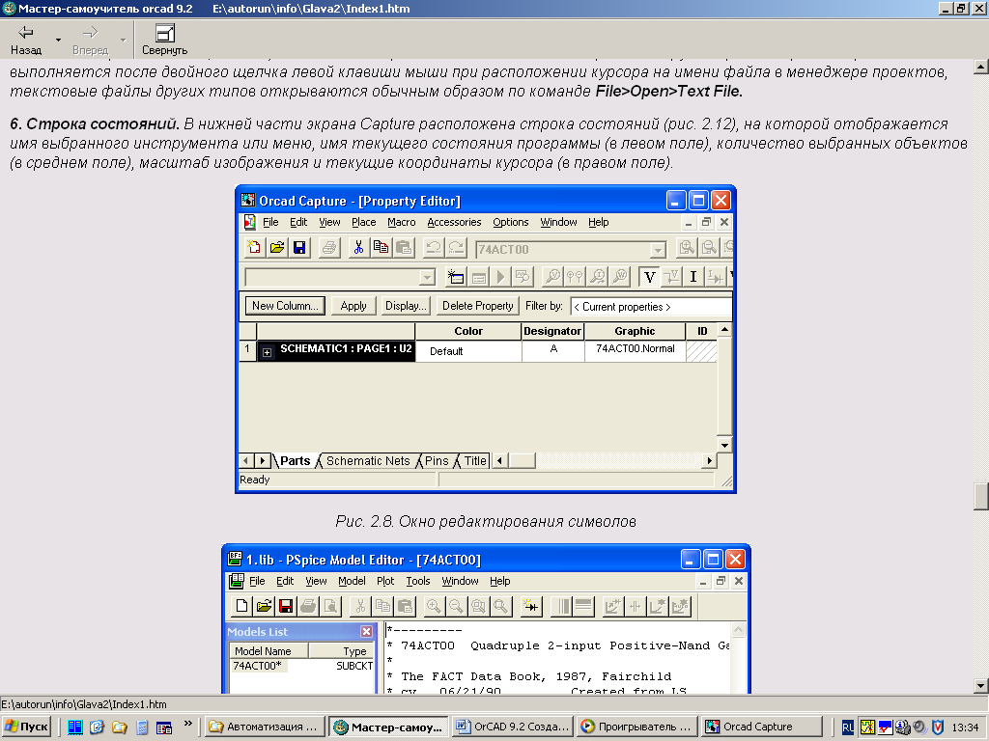Click Zoom Out icon in Orcad Capture toolbar

[x=709, y=248]
